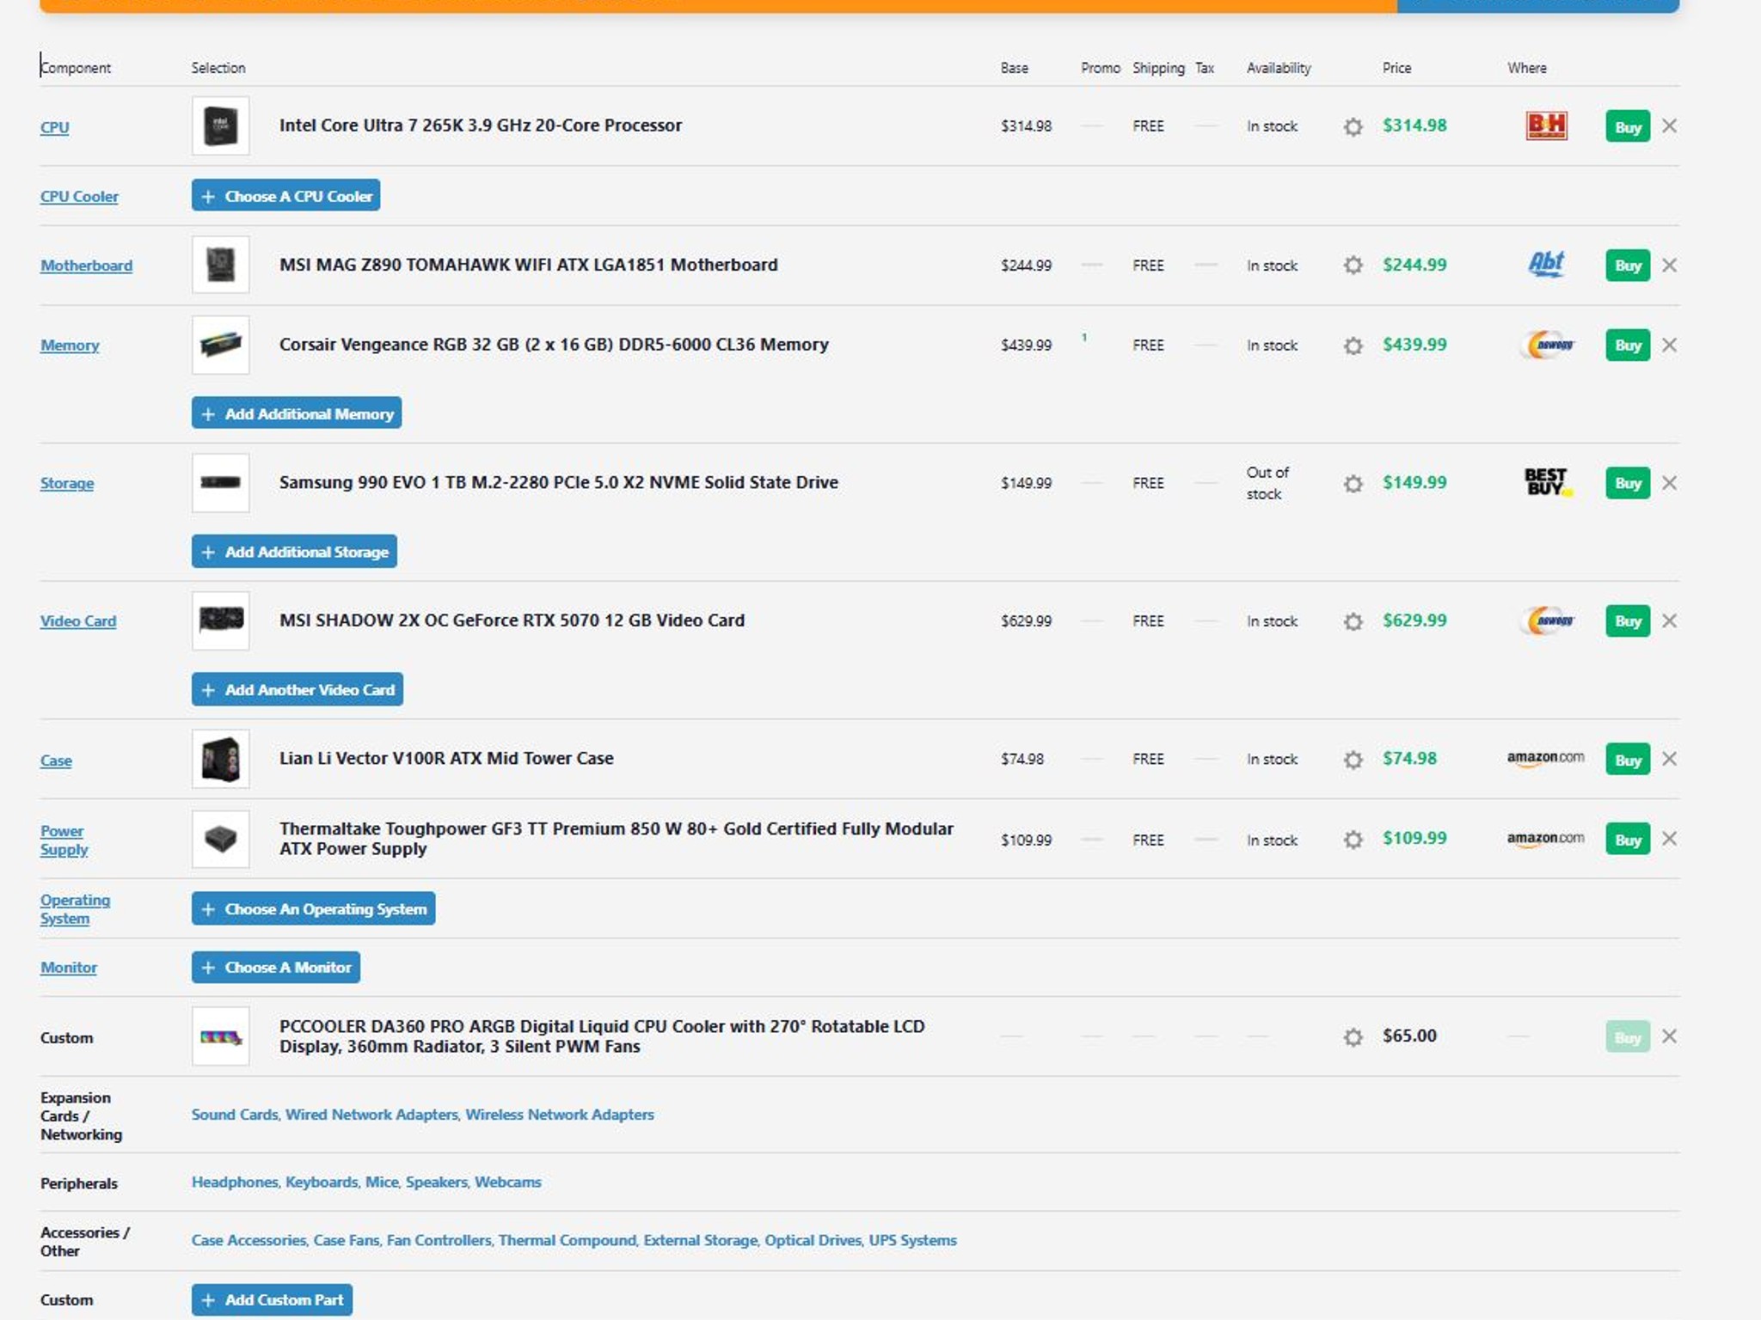The width and height of the screenshot is (1761, 1320).
Task: Remove Corsair Vengeance memory from list
Action: click(1669, 345)
